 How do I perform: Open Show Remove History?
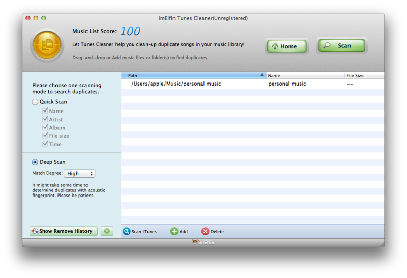click(x=63, y=231)
